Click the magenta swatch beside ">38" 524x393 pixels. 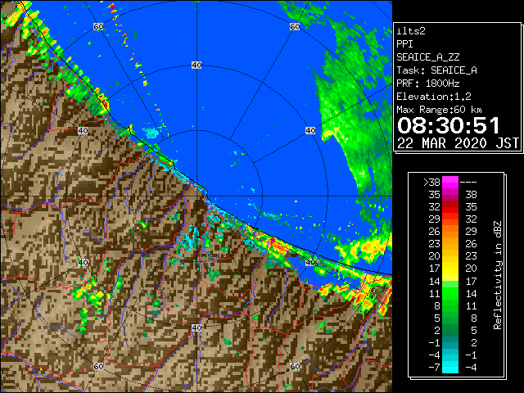click(x=450, y=182)
